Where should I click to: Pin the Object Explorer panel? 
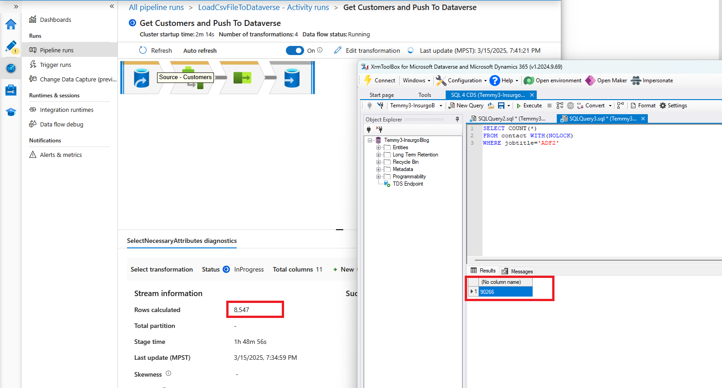coord(457,119)
